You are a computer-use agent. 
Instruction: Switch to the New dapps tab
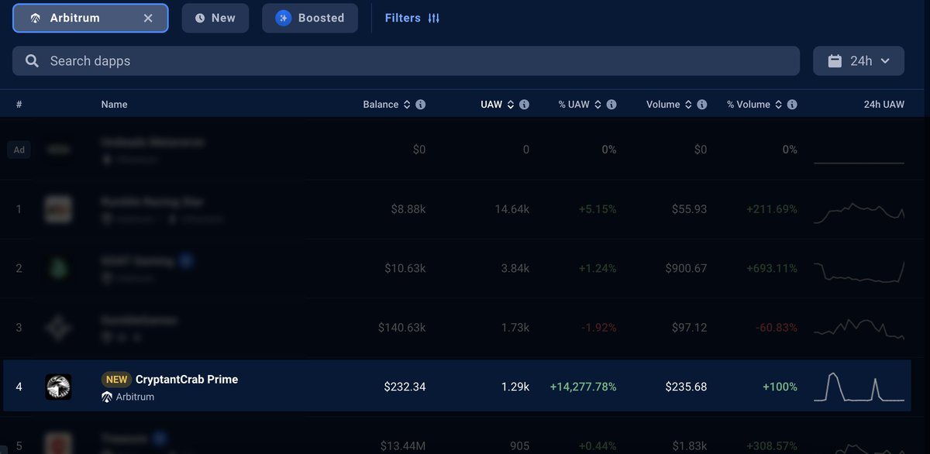[215, 18]
